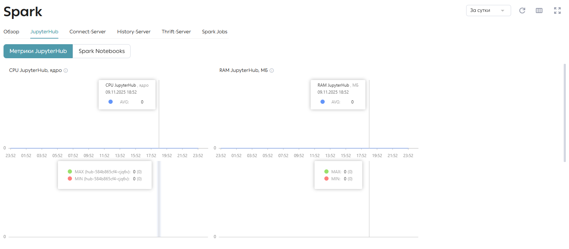The height and width of the screenshot is (249, 569).
Task: Expand dropdown arrow of period selector
Action: point(503,11)
